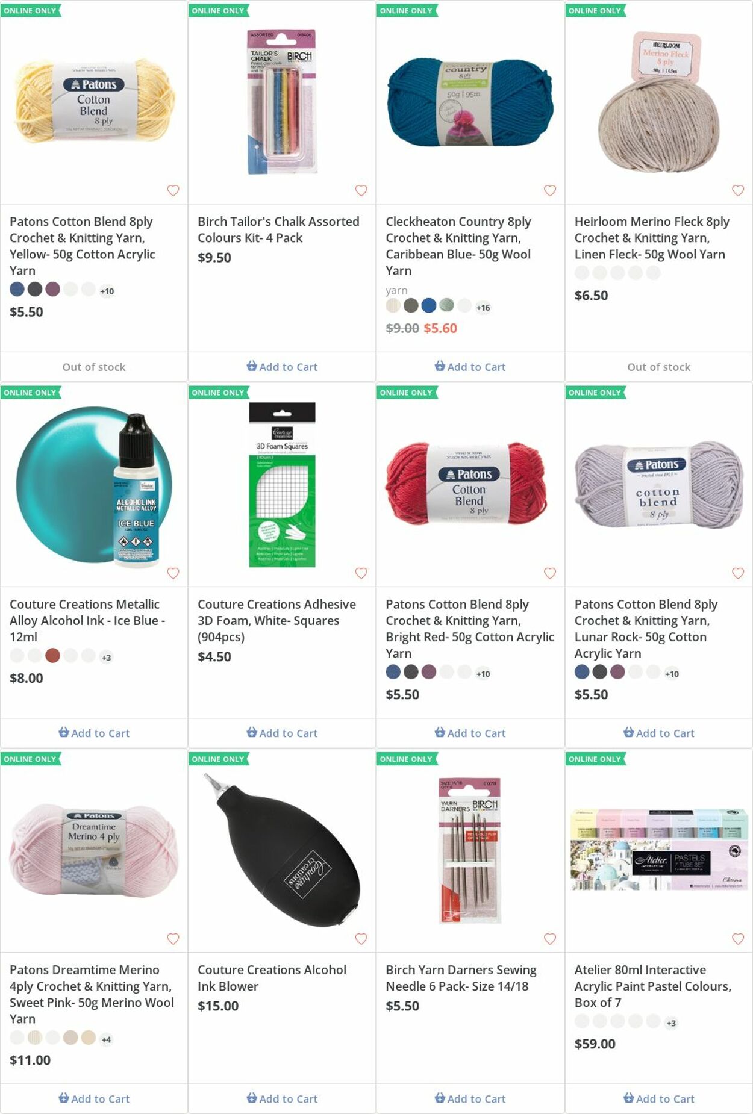Screen dimensions: 753x1114
Task: Favorite Couture Creations 3D Foam Squares heart
Action: coord(361,573)
